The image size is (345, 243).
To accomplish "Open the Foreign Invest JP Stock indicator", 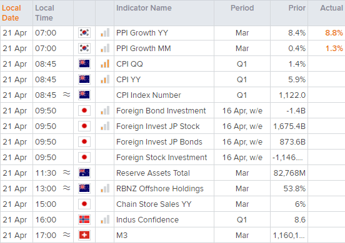I will point(157,126).
